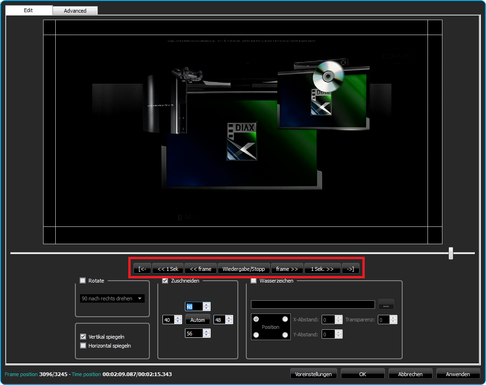Viewport: 486px width, 385px height.
Task: Select top-right watermark position radio
Action: (285, 319)
